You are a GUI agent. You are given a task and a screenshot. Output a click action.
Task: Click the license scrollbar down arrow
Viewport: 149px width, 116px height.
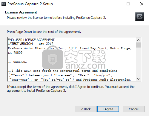coord(138,79)
